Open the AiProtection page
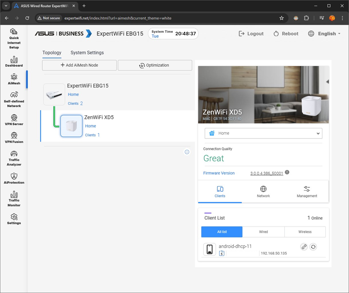 (x=14, y=178)
